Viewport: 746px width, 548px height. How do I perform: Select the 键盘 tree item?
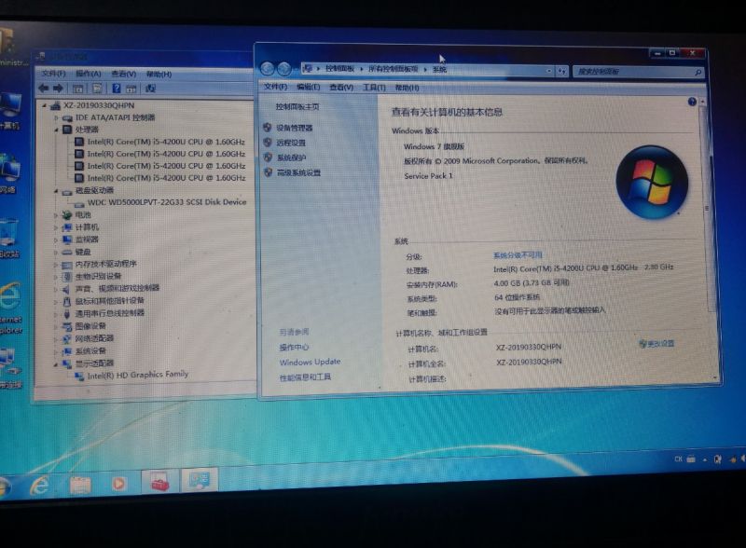coord(82,252)
